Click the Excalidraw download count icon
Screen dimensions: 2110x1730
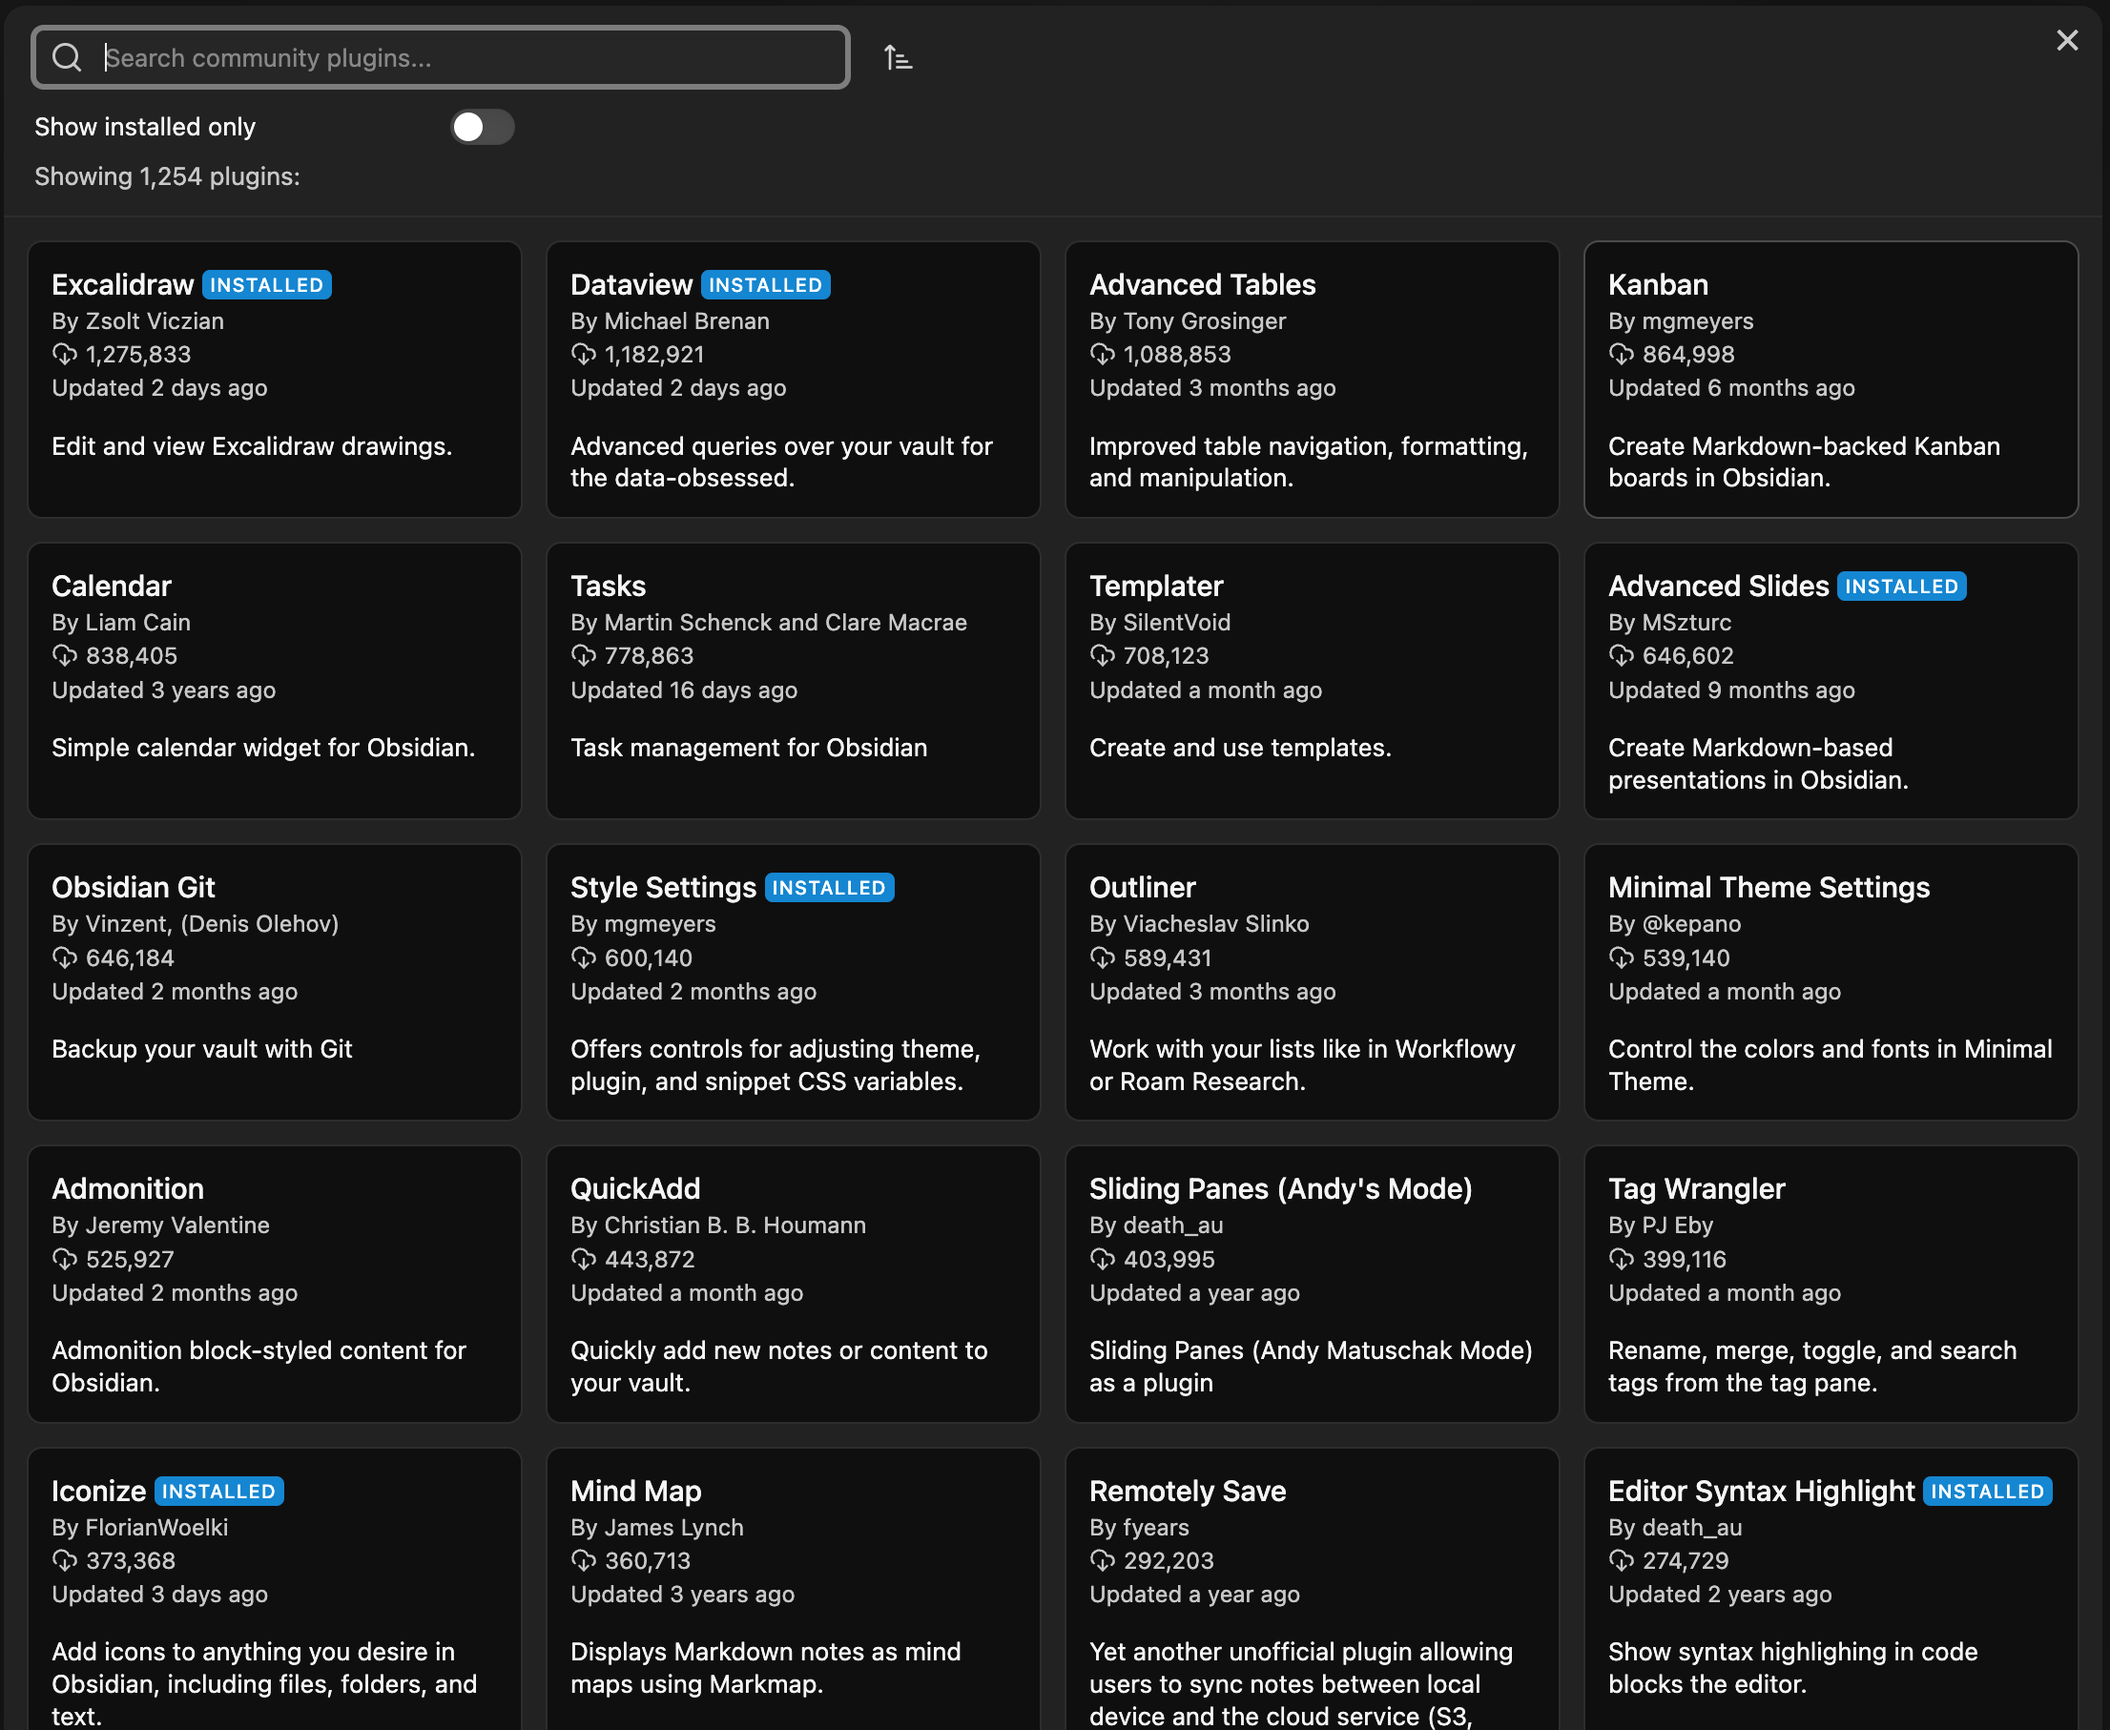tap(65, 355)
